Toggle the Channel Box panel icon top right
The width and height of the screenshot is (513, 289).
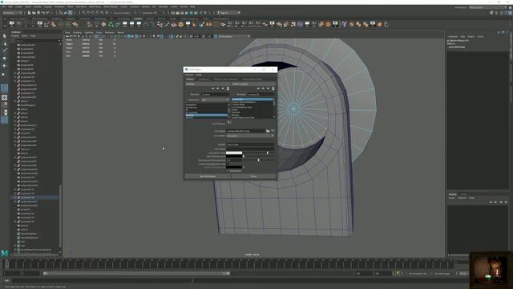511,13
